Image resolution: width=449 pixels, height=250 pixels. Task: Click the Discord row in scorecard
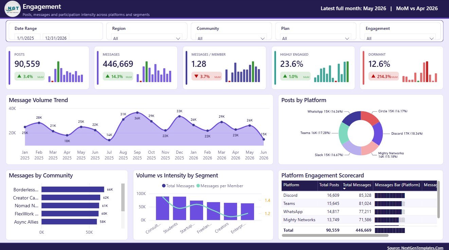coord(359,195)
